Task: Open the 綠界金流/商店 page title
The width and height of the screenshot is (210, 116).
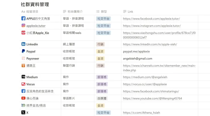Action: 36,106
